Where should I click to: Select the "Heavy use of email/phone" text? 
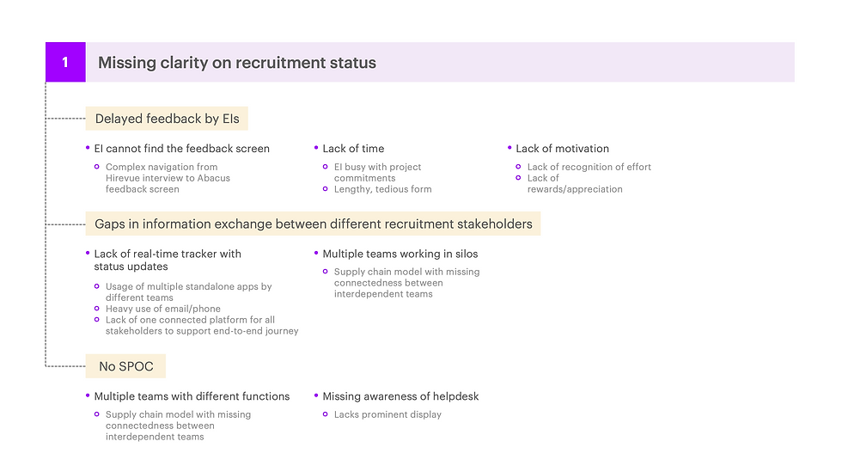click(x=162, y=309)
